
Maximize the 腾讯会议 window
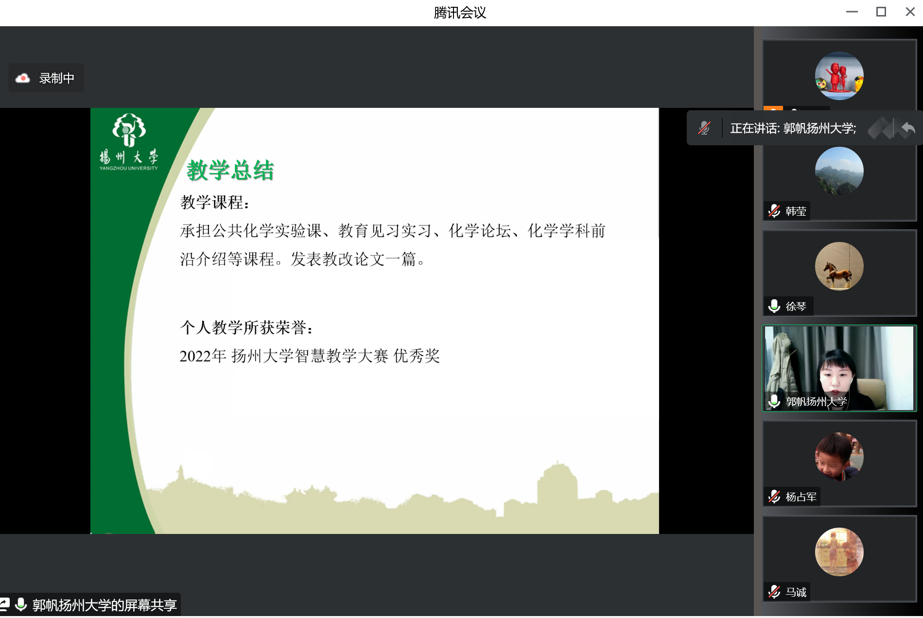[881, 12]
